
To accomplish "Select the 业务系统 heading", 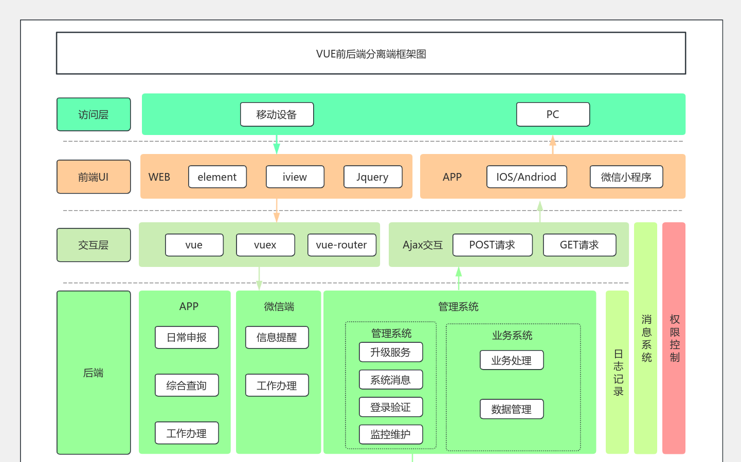I will tap(512, 335).
